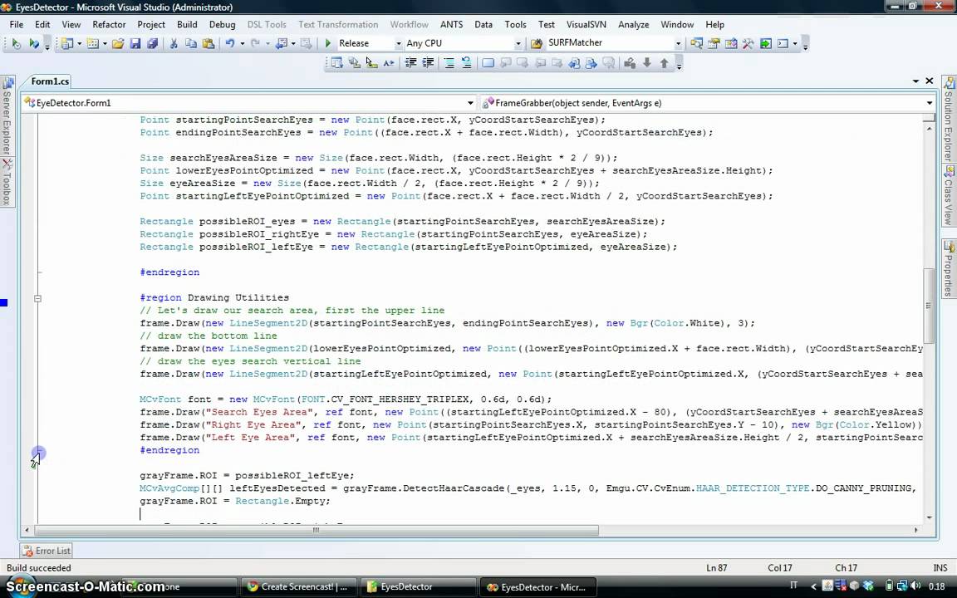Click the Find in Files icon beside SURFMatcher
This screenshot has height=598, width=957.
click(x=537, y=43)
